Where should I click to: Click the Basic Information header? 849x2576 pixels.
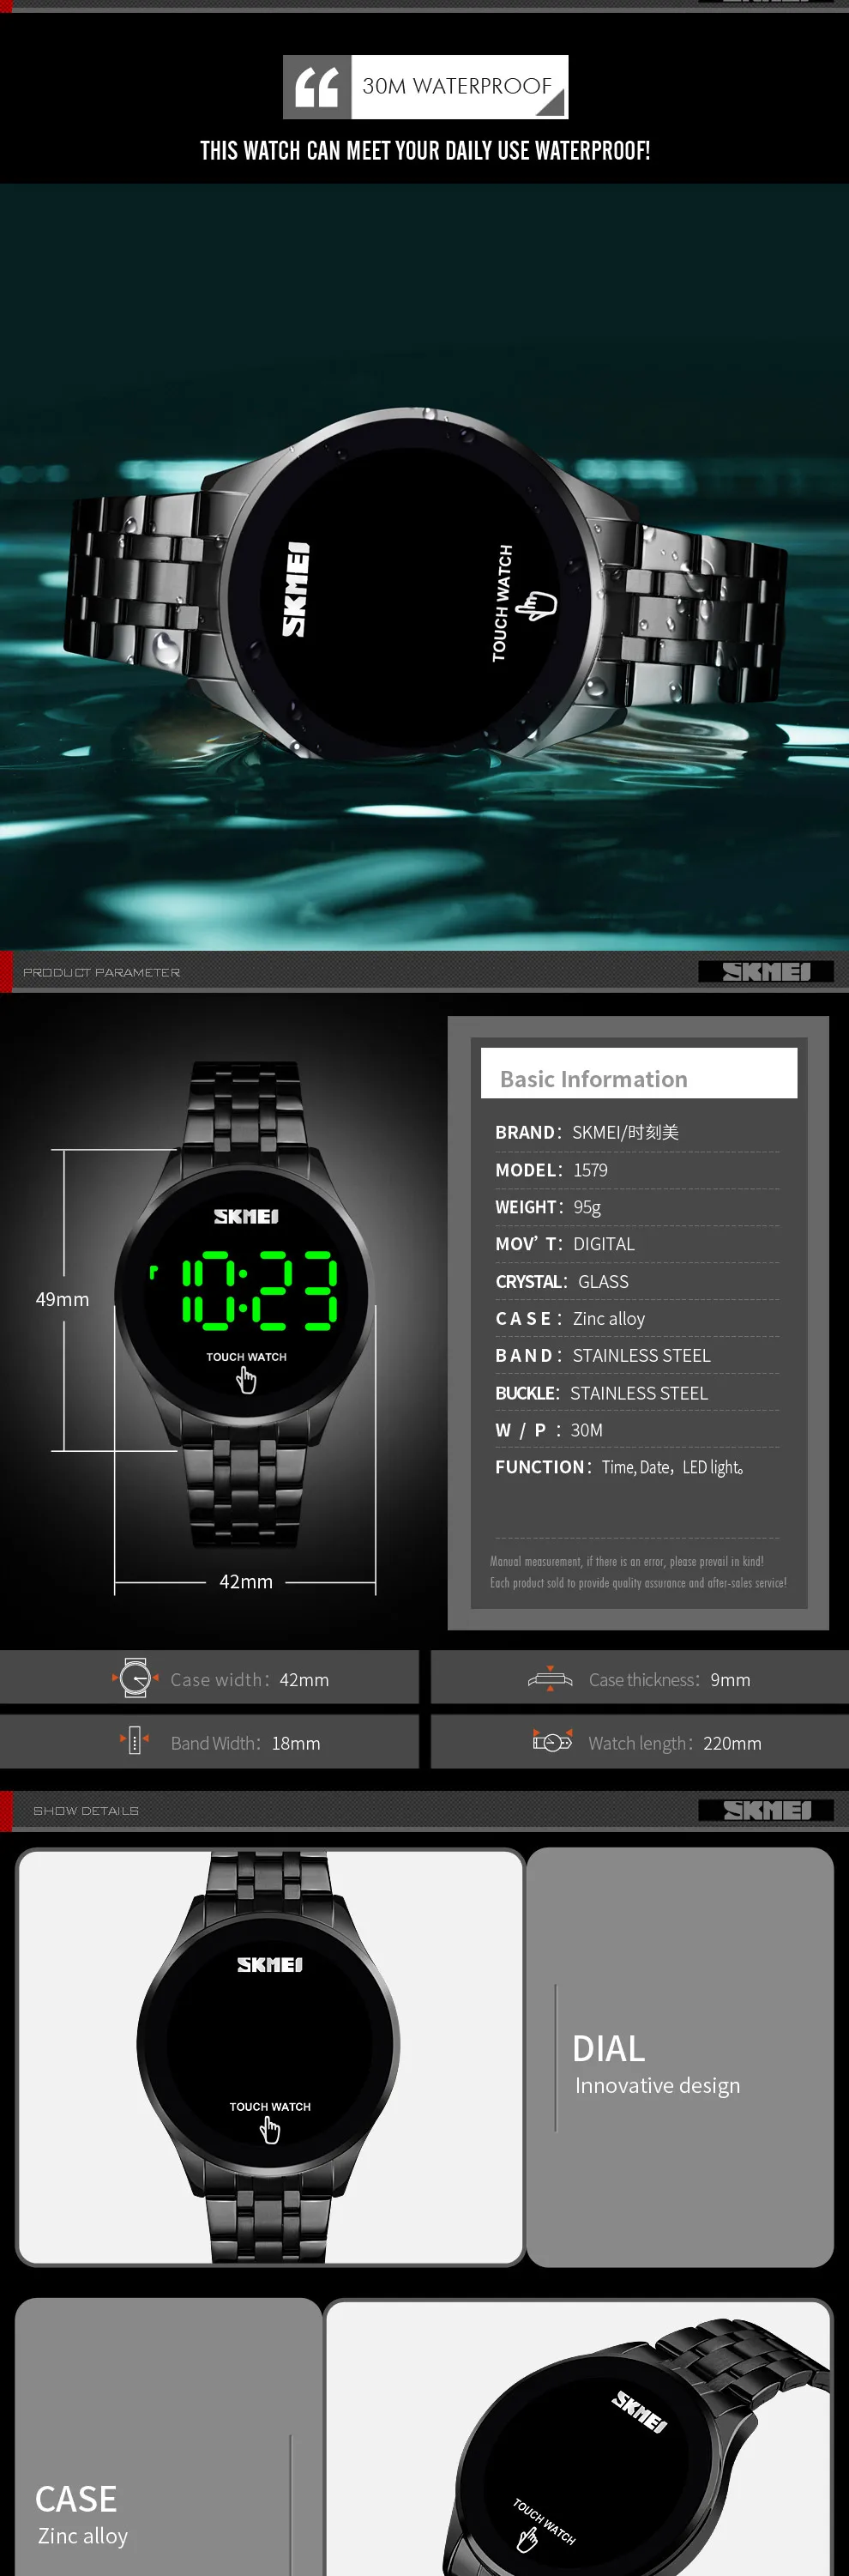639,1073
